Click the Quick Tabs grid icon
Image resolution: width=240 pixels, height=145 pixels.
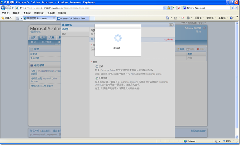tap(18, 18)
